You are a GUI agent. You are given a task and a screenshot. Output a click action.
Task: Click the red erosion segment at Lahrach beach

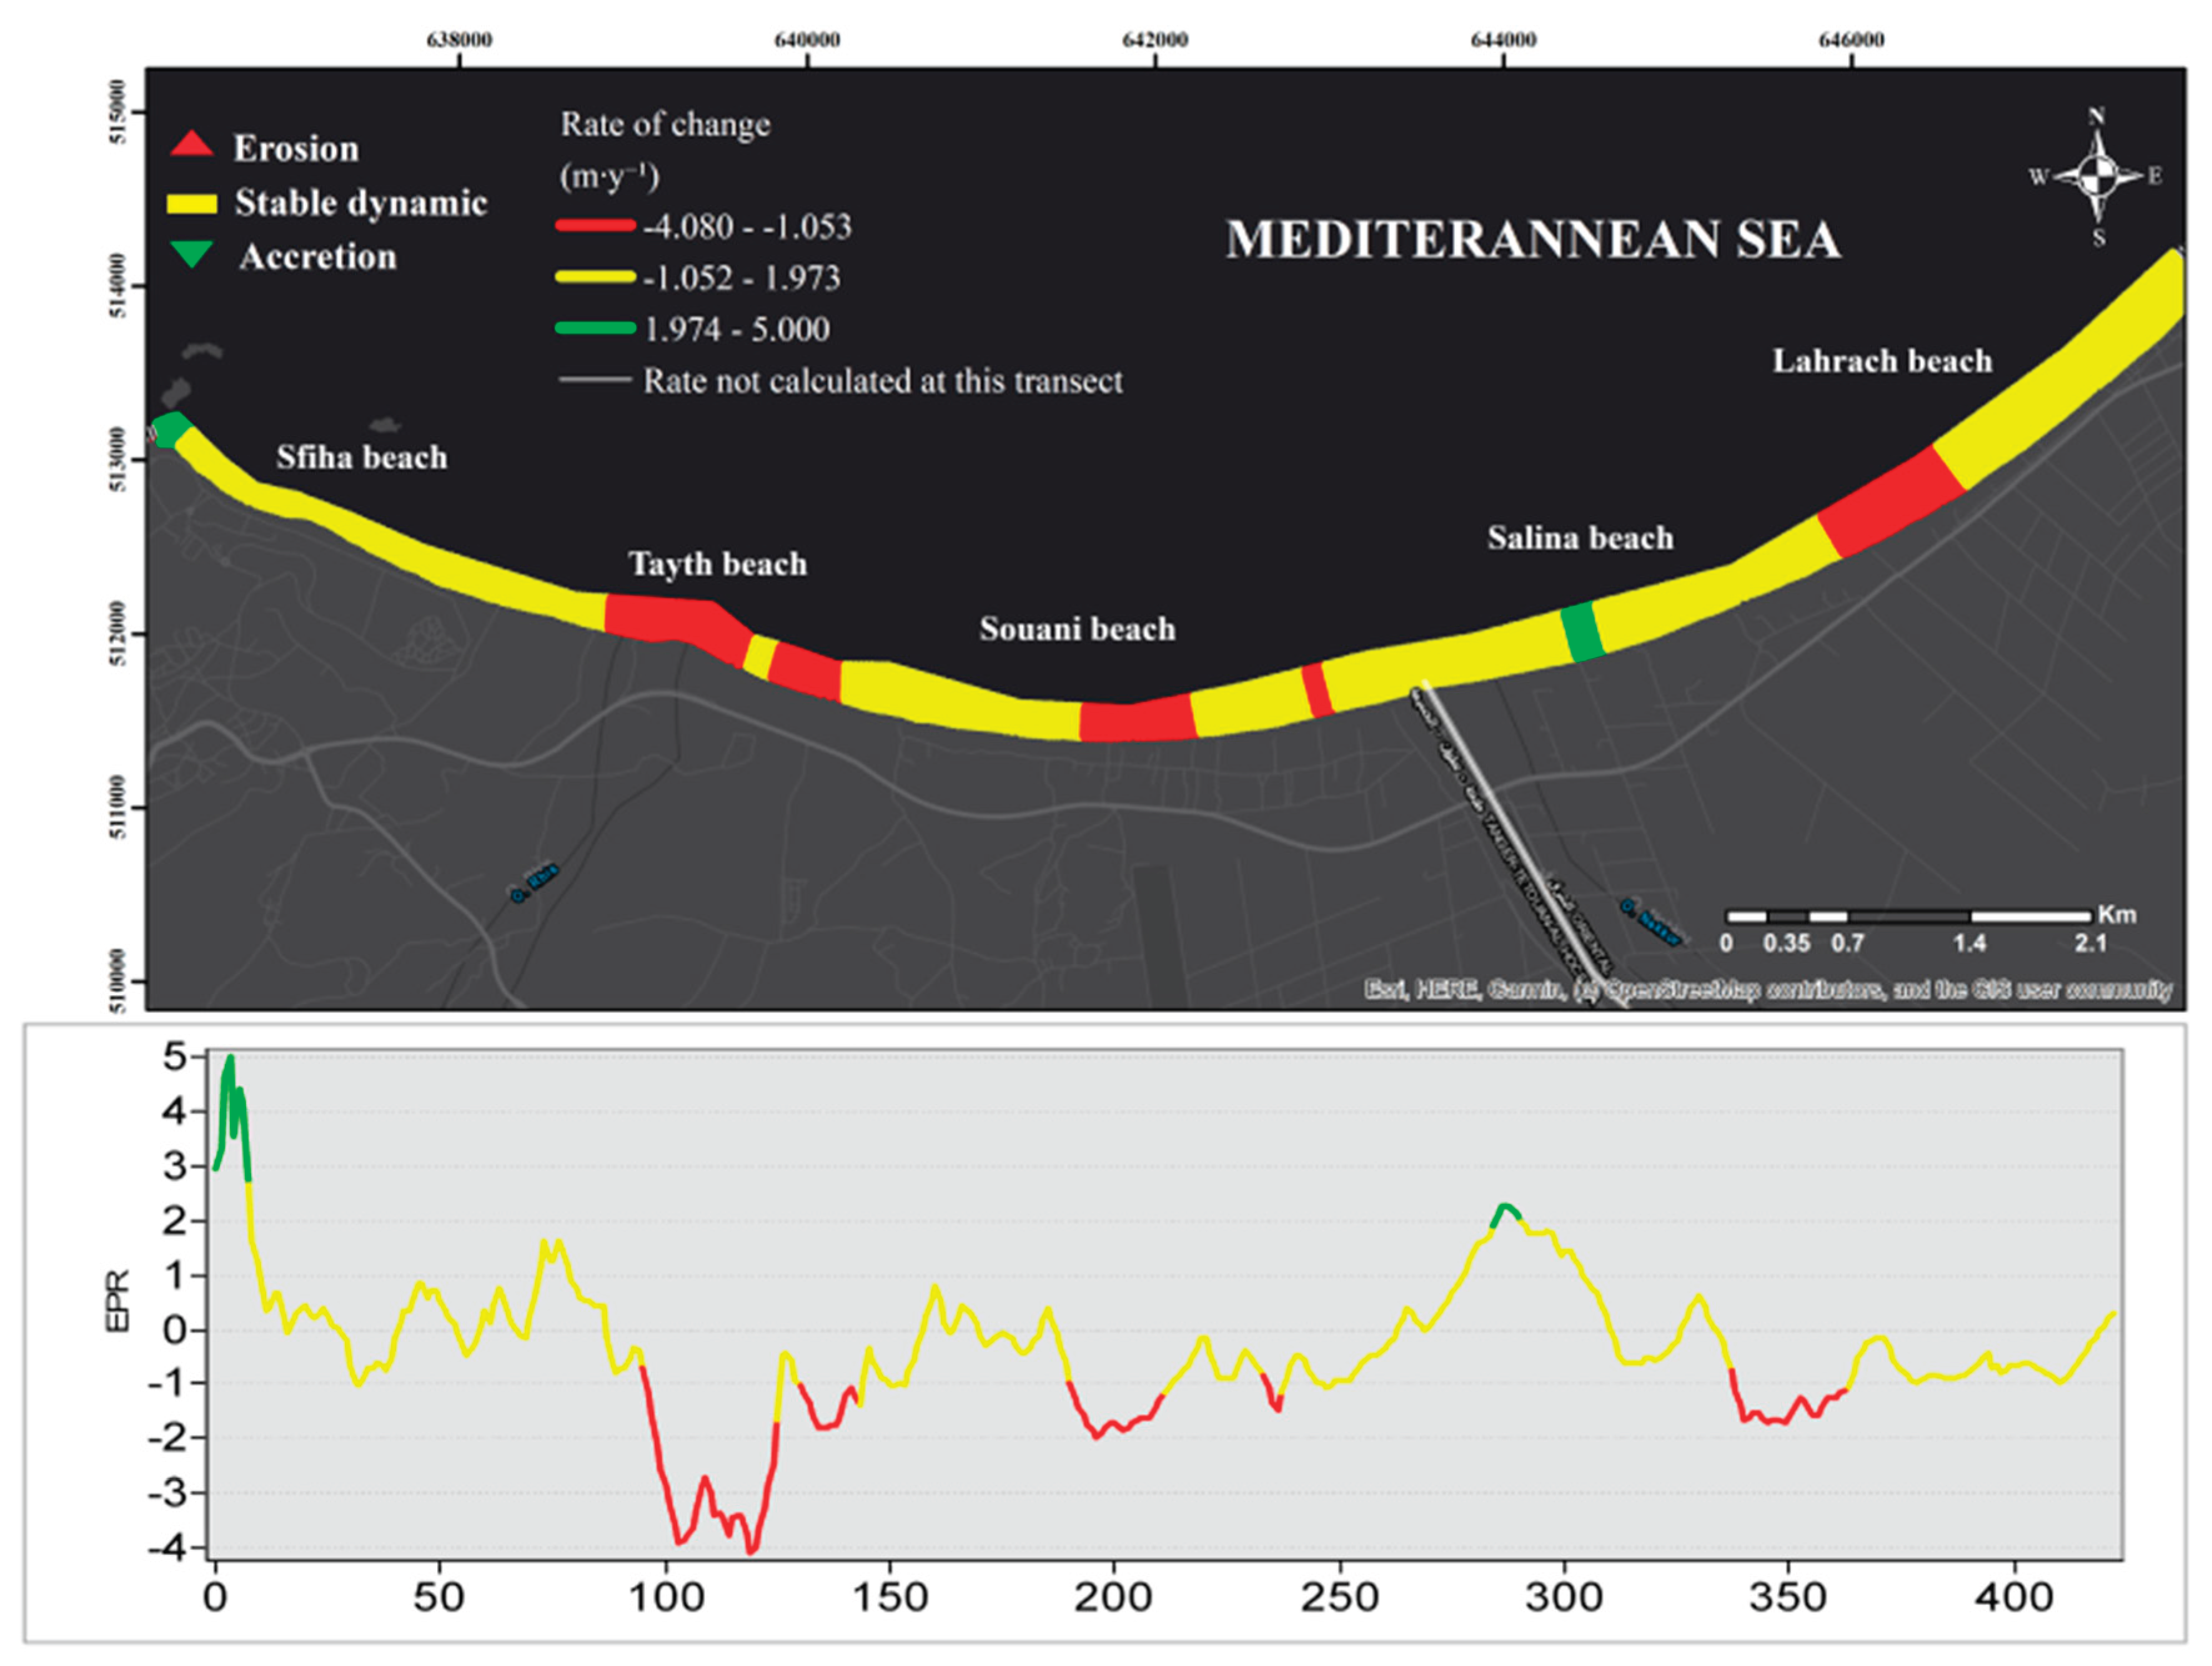(1891, 501)
